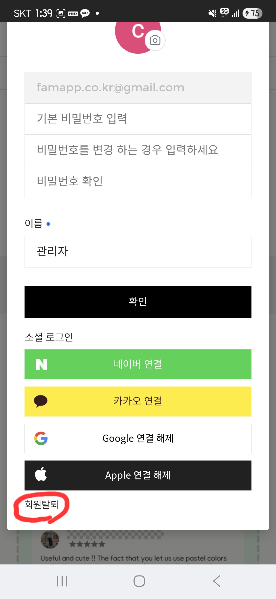Focus the new password change field

click(x=138, y=150)
